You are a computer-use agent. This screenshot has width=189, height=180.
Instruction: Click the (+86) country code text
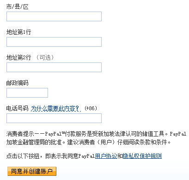tap(91, 108)
